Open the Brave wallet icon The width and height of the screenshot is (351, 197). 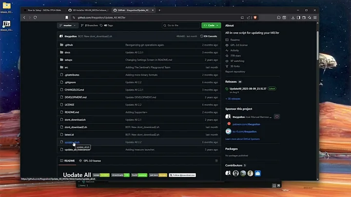click(x=304, y=18)
